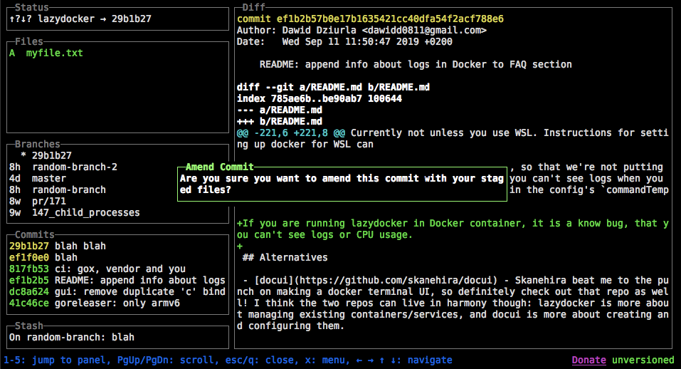Click the green added line about Docker container
Image resolution: width=681 pixels, height=369 pixels.
[x=453, y=229]
